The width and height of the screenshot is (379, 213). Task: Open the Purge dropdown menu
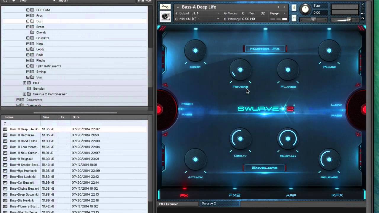[278, 13]
